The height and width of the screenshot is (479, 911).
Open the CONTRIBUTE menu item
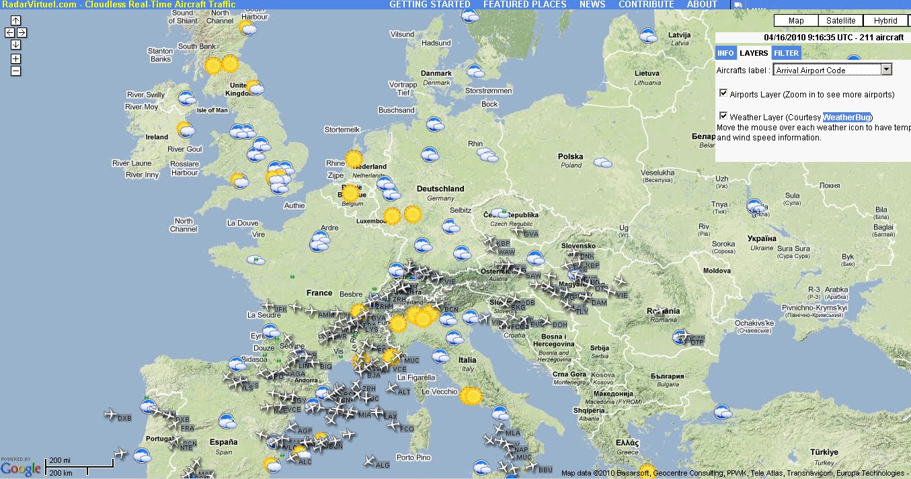pos(645,5)
